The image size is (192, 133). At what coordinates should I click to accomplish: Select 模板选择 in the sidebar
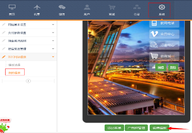[14, 65]
